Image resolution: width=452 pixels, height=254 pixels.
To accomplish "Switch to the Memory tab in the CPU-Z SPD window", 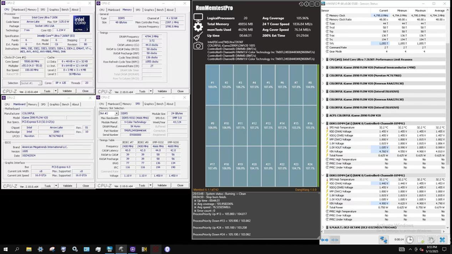I will tap(127, 104).
